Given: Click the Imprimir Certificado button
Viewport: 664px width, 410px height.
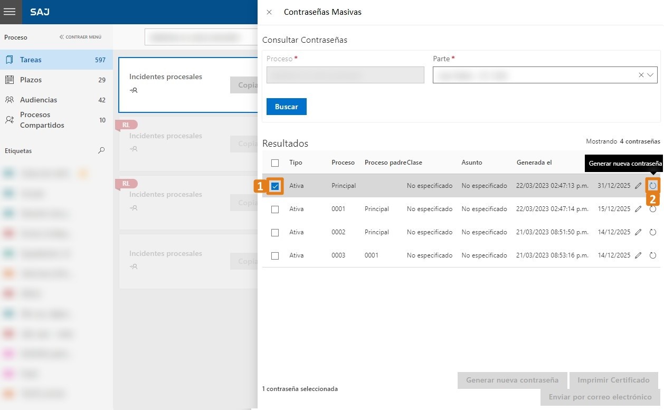Looking at the screenshot, I should [613, 380].
